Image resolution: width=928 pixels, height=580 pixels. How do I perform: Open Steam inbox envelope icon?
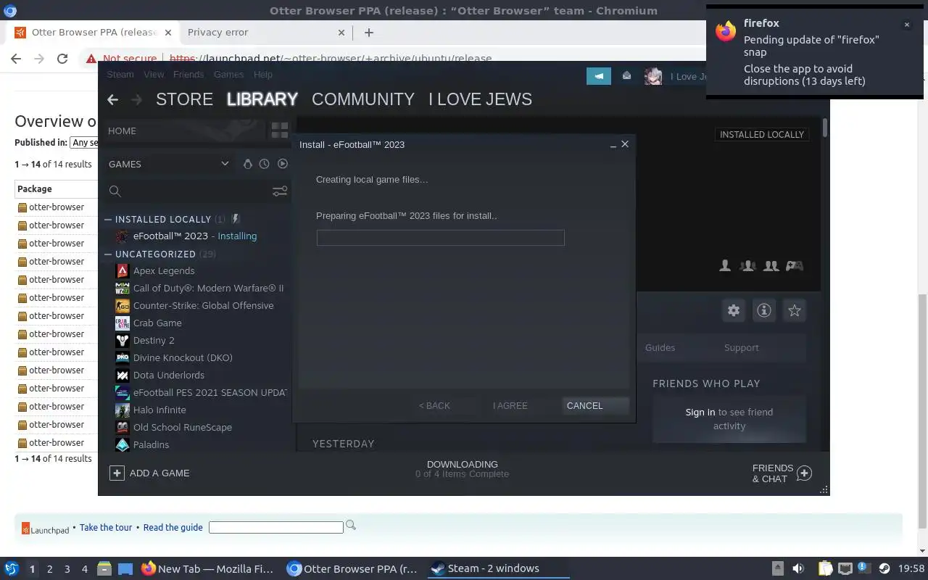point(626,76)
